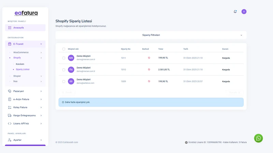
Task: Check the checkbox for order 1011
Action: coord(64,58)
